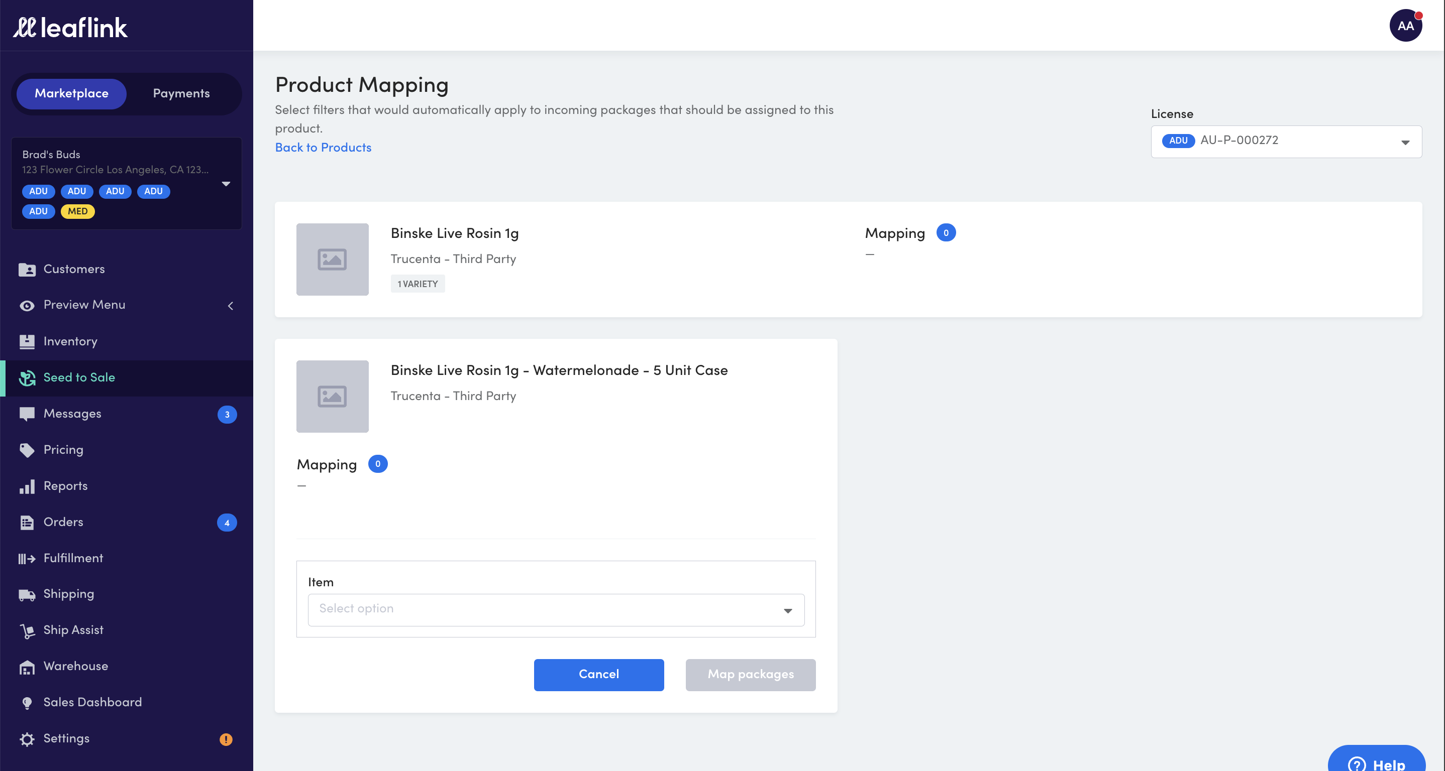This screenshot has width=1445, height=771.
Task: Click the Map packages button
Action: (750, 675)
